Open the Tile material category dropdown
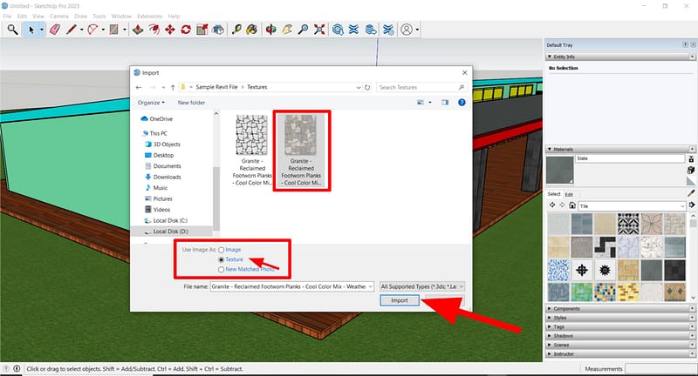 [x=633, y=205]
